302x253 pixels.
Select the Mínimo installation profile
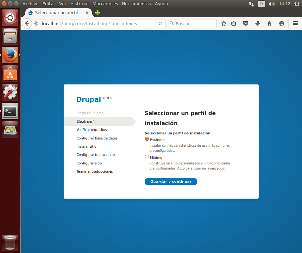147,157
